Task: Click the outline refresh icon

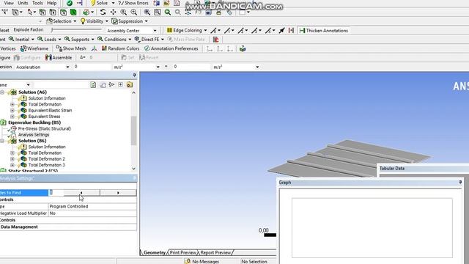Action: click(93, 85)
